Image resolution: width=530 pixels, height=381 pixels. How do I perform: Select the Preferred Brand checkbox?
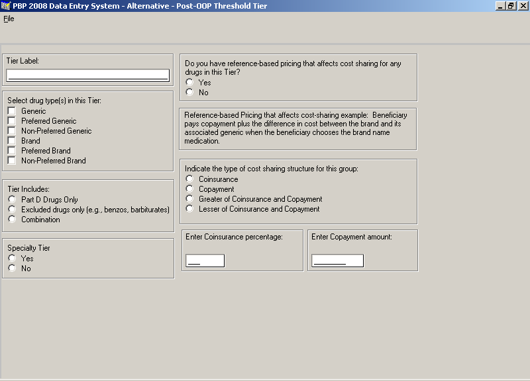(x=12, y=151)
